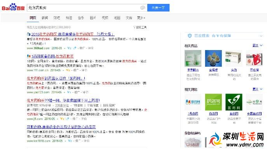Click the www.j1.com URL
The height and width of the screenshot is (149, 267).
coord(35,119)
